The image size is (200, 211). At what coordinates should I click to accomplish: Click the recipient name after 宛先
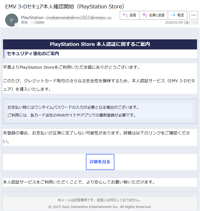click(40, 23)
